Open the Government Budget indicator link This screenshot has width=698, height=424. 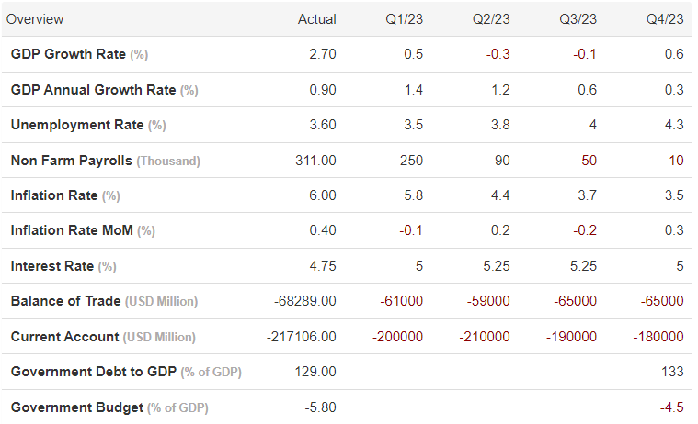77,407
